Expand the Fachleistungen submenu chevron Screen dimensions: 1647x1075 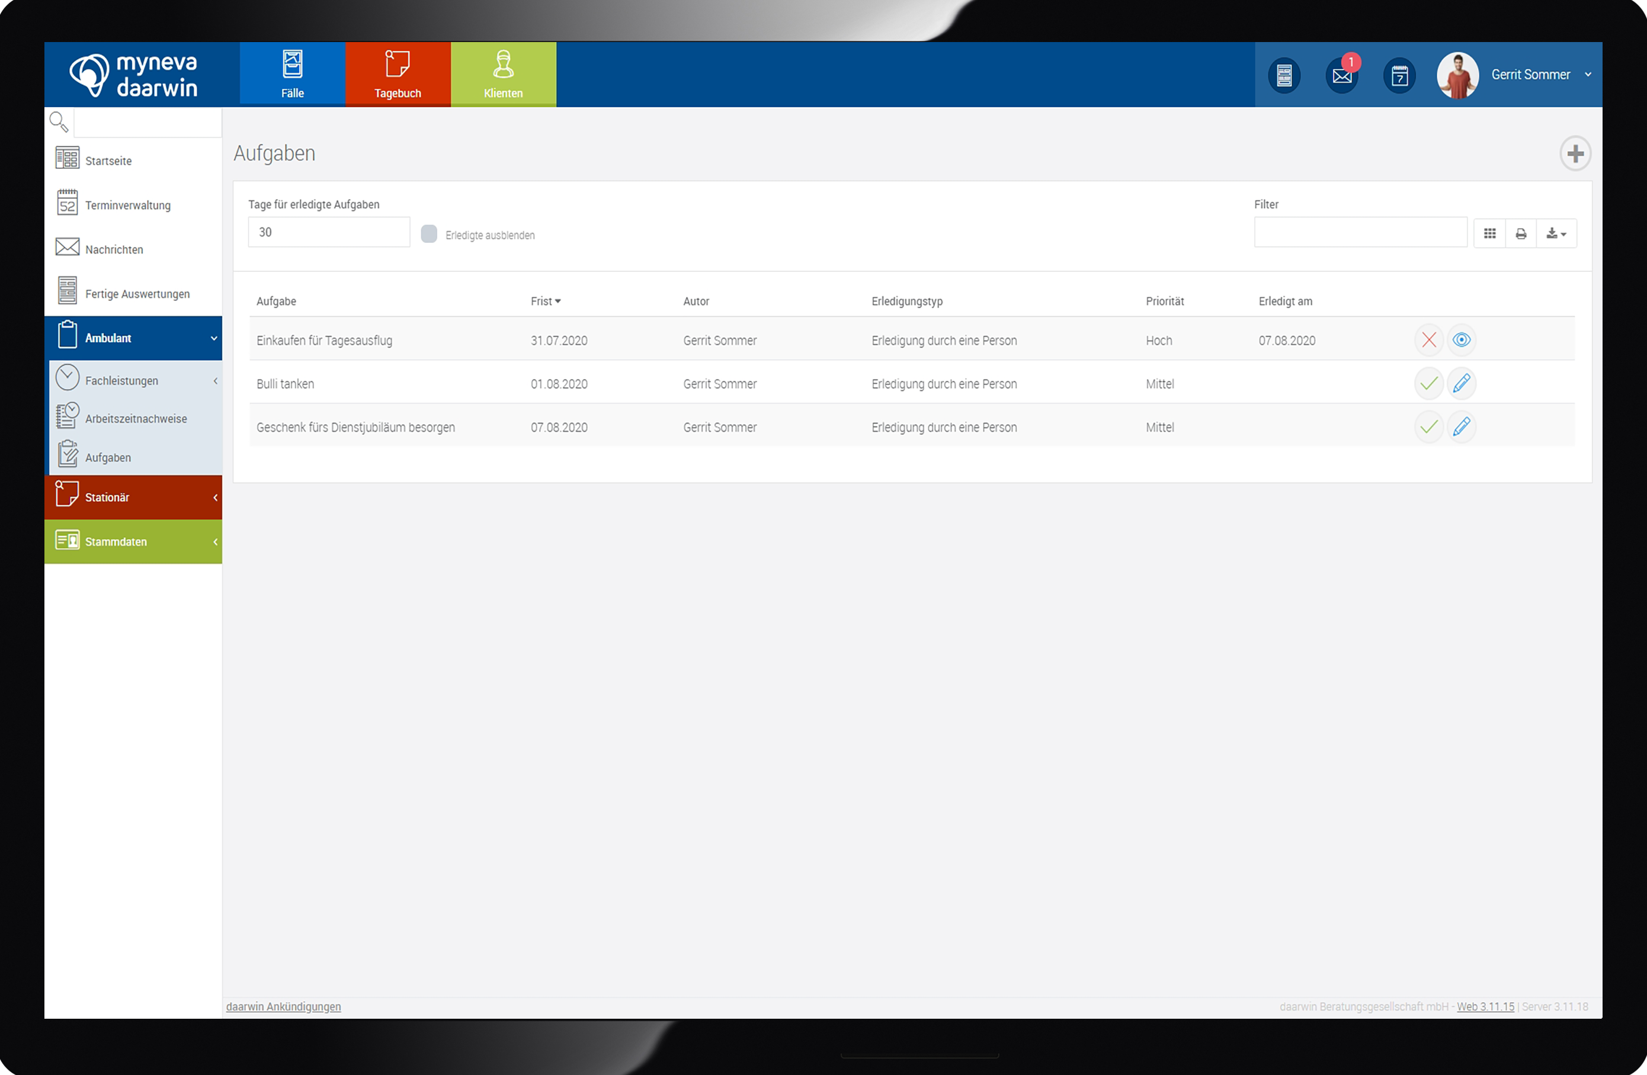point(215,380)
